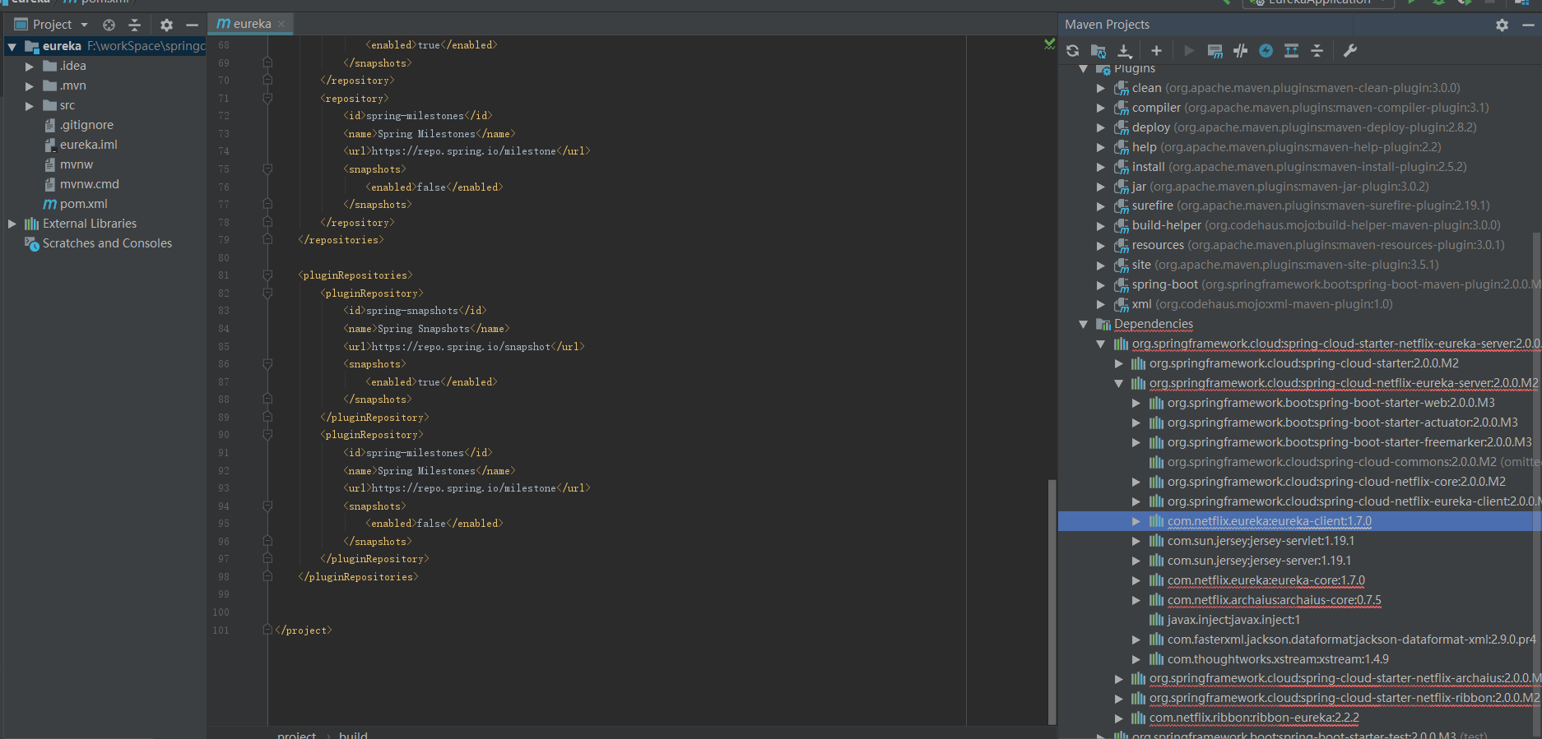Add Maven project with plus icon
The width and height of the screenshot is (1542, 739).
tap(1156, 51)
